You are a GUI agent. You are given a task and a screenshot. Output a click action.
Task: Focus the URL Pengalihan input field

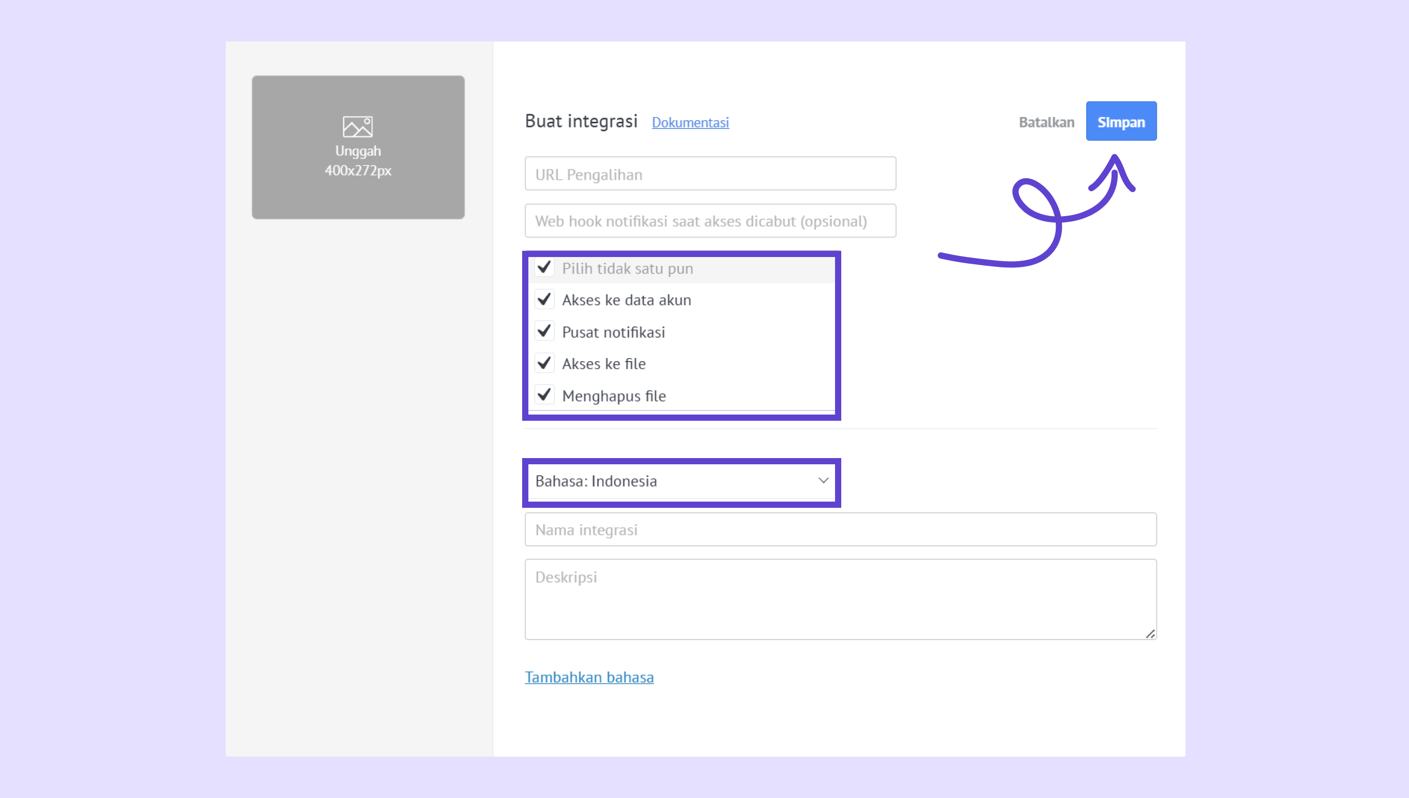point(710,174)
